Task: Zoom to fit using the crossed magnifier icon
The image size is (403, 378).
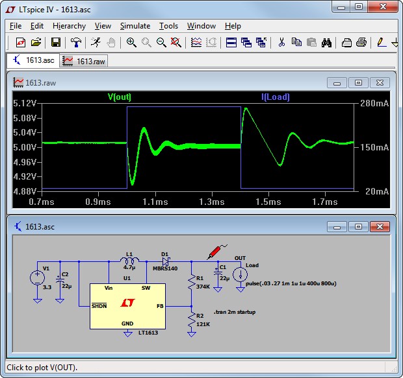Action: [x=176, y=42]
